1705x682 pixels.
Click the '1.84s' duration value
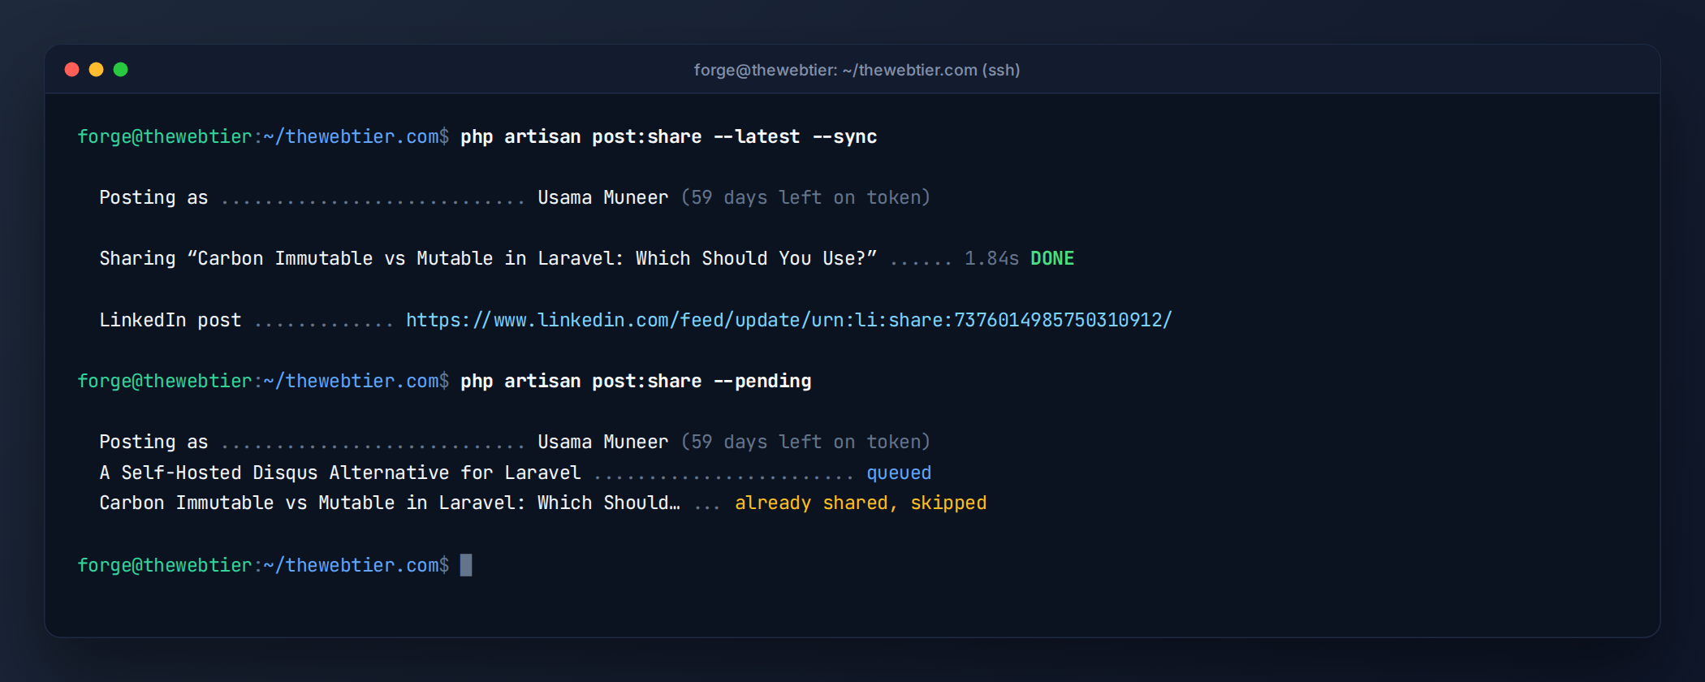pyautogui.click(x=991, y=258)
